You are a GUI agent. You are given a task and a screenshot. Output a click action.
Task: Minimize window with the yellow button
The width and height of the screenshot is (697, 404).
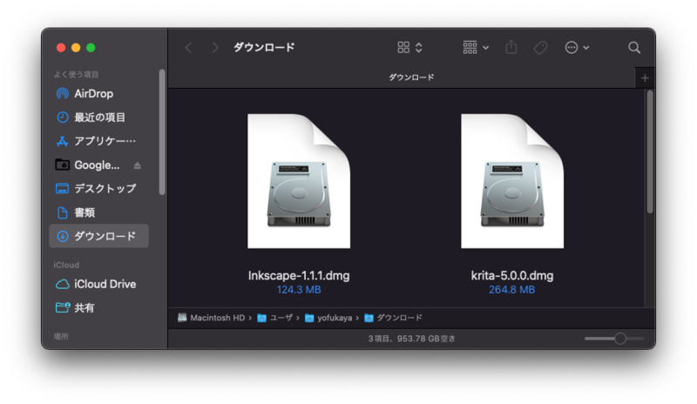tap(76, 48)
